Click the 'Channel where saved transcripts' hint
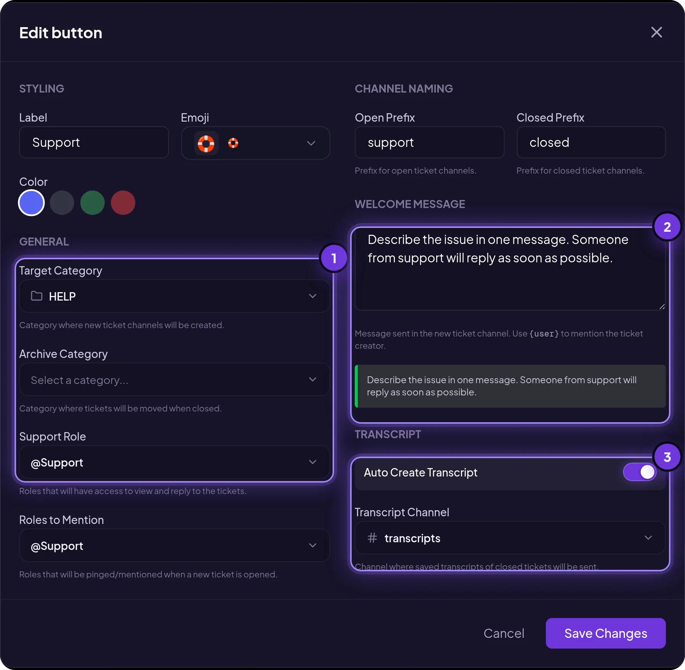The width and height of the screenshot is (685, 670). click(x=477, y=566)
